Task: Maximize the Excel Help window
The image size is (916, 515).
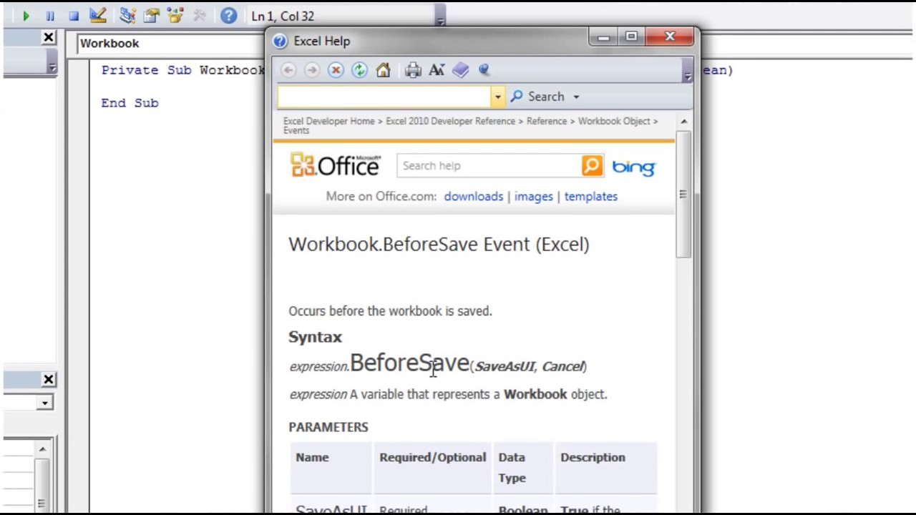Action: point(630,36)
